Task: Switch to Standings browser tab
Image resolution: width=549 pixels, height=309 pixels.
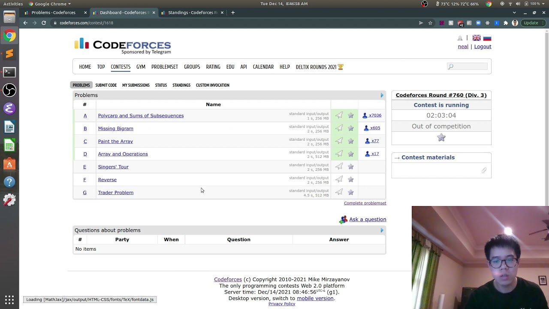Action: click(x=192, y=12)
